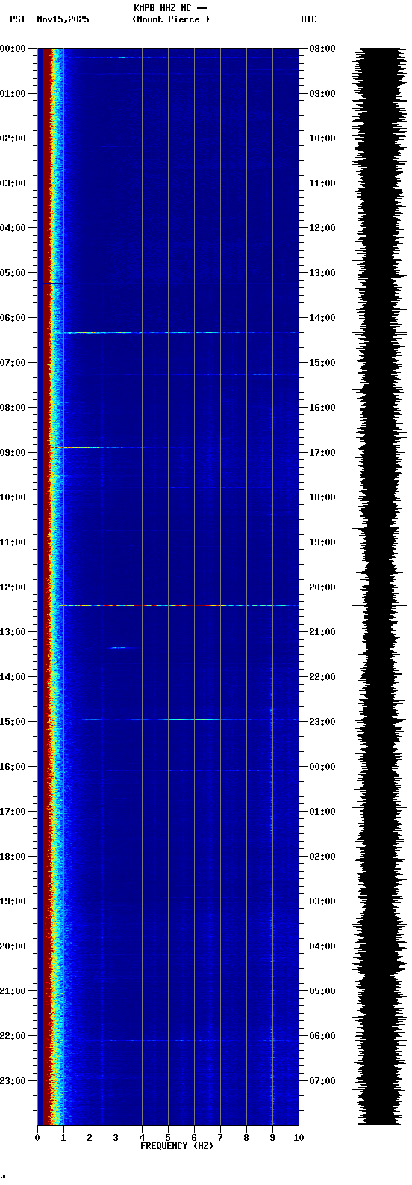Screen dimensions: 412x1185
Task: Click the 06:00 PST time label
Action: click(x=13, y=318)
